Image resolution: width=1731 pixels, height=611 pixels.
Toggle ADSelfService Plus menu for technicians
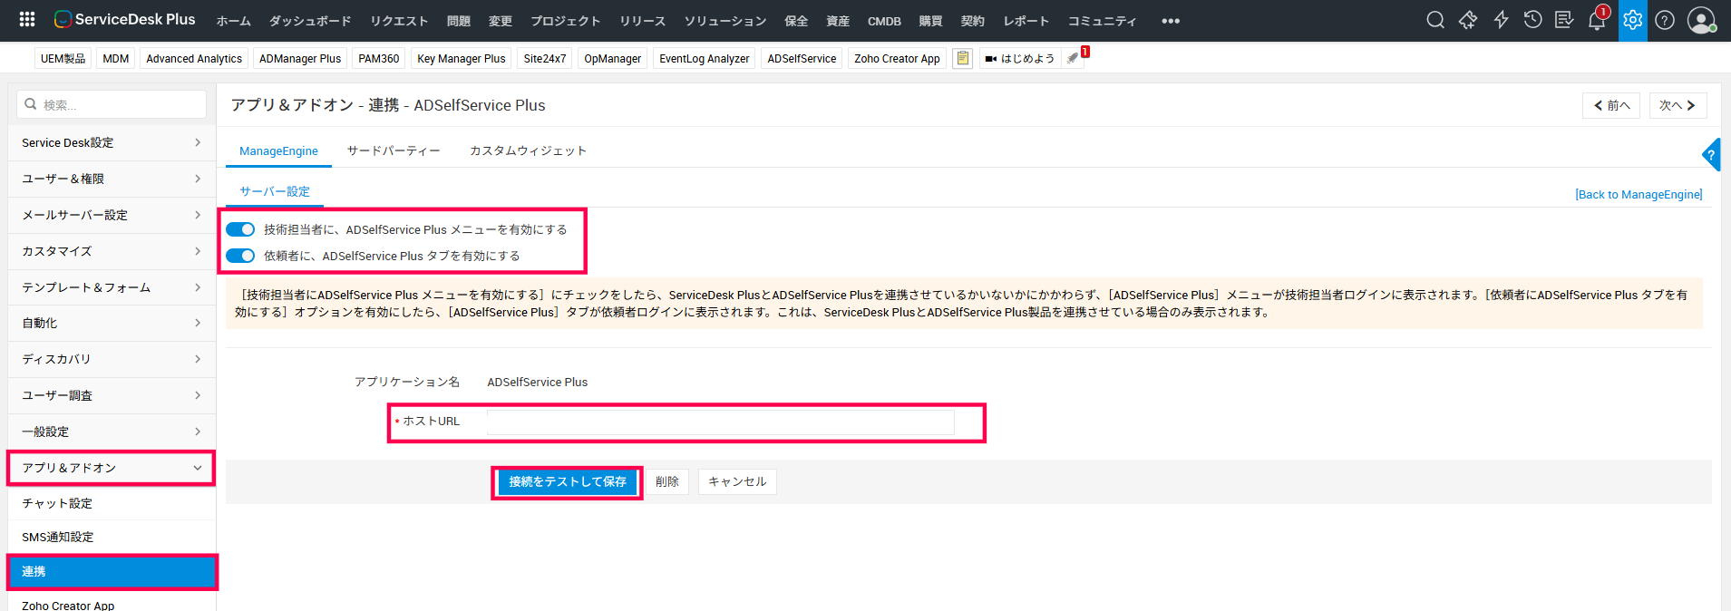pos(240,229)
